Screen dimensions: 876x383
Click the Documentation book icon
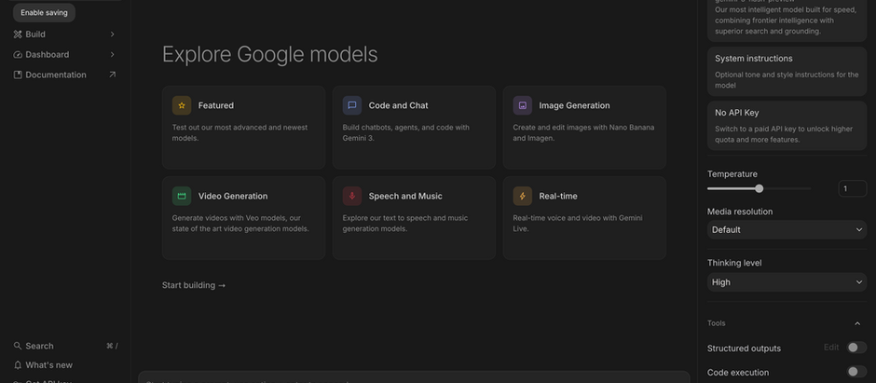pyautogui.click(x=18, y=75)
